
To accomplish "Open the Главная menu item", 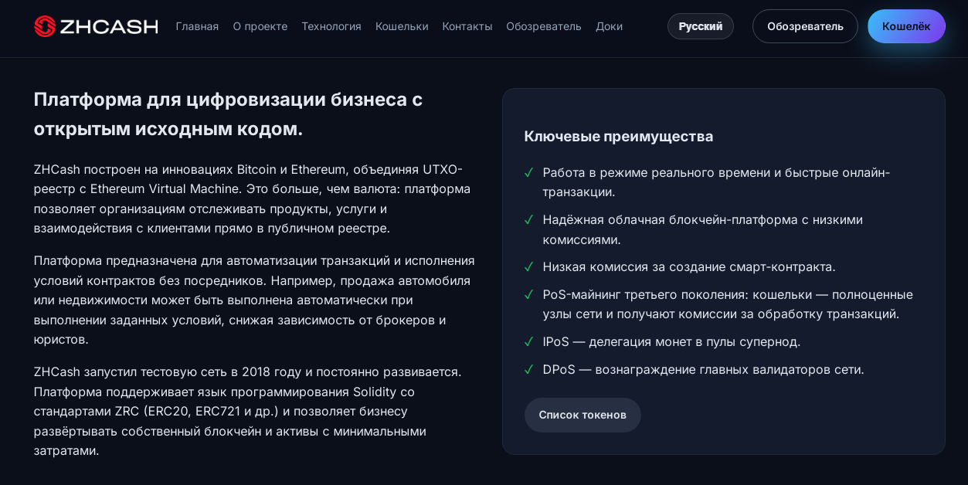I will (x=197, y=26).
